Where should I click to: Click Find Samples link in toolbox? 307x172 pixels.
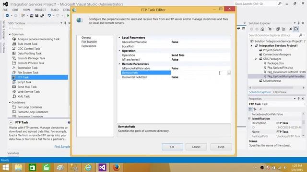coord(62,147)
